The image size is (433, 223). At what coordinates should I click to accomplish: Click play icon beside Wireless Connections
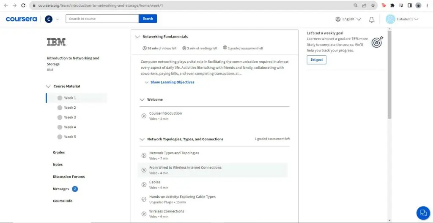[x=144, y=214]
